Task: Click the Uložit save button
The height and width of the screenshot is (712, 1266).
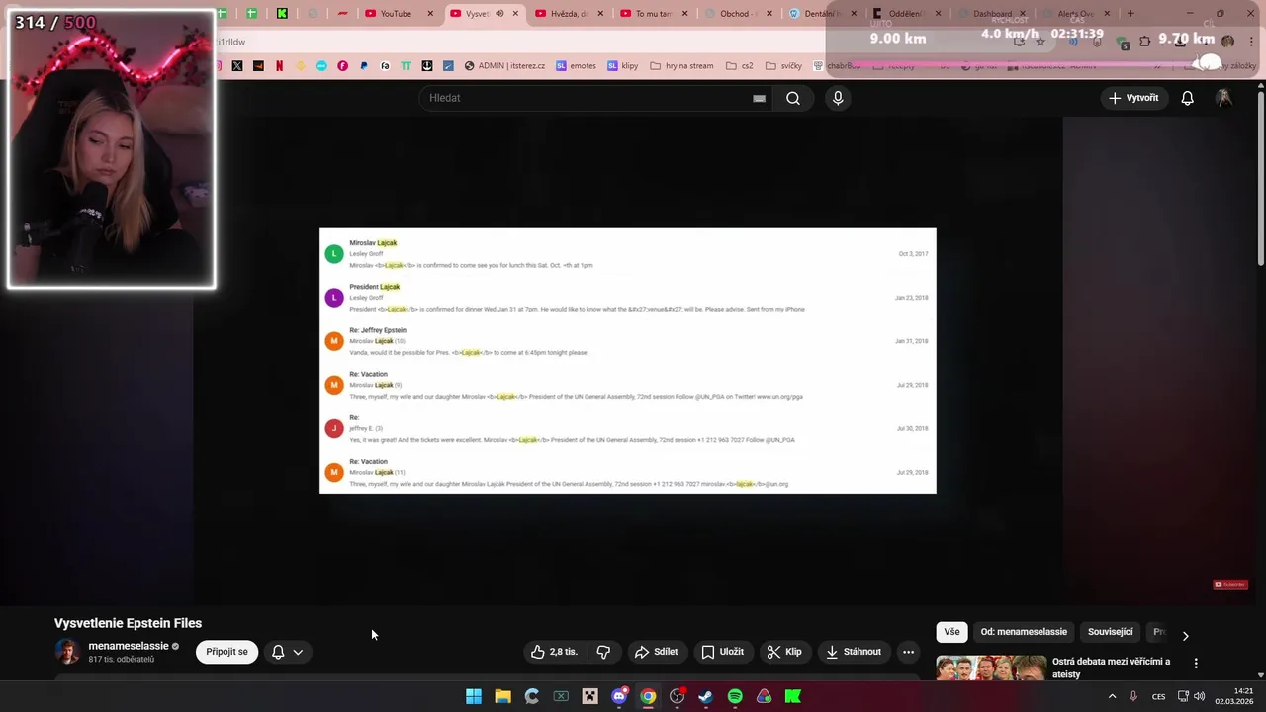Action: 722,652
